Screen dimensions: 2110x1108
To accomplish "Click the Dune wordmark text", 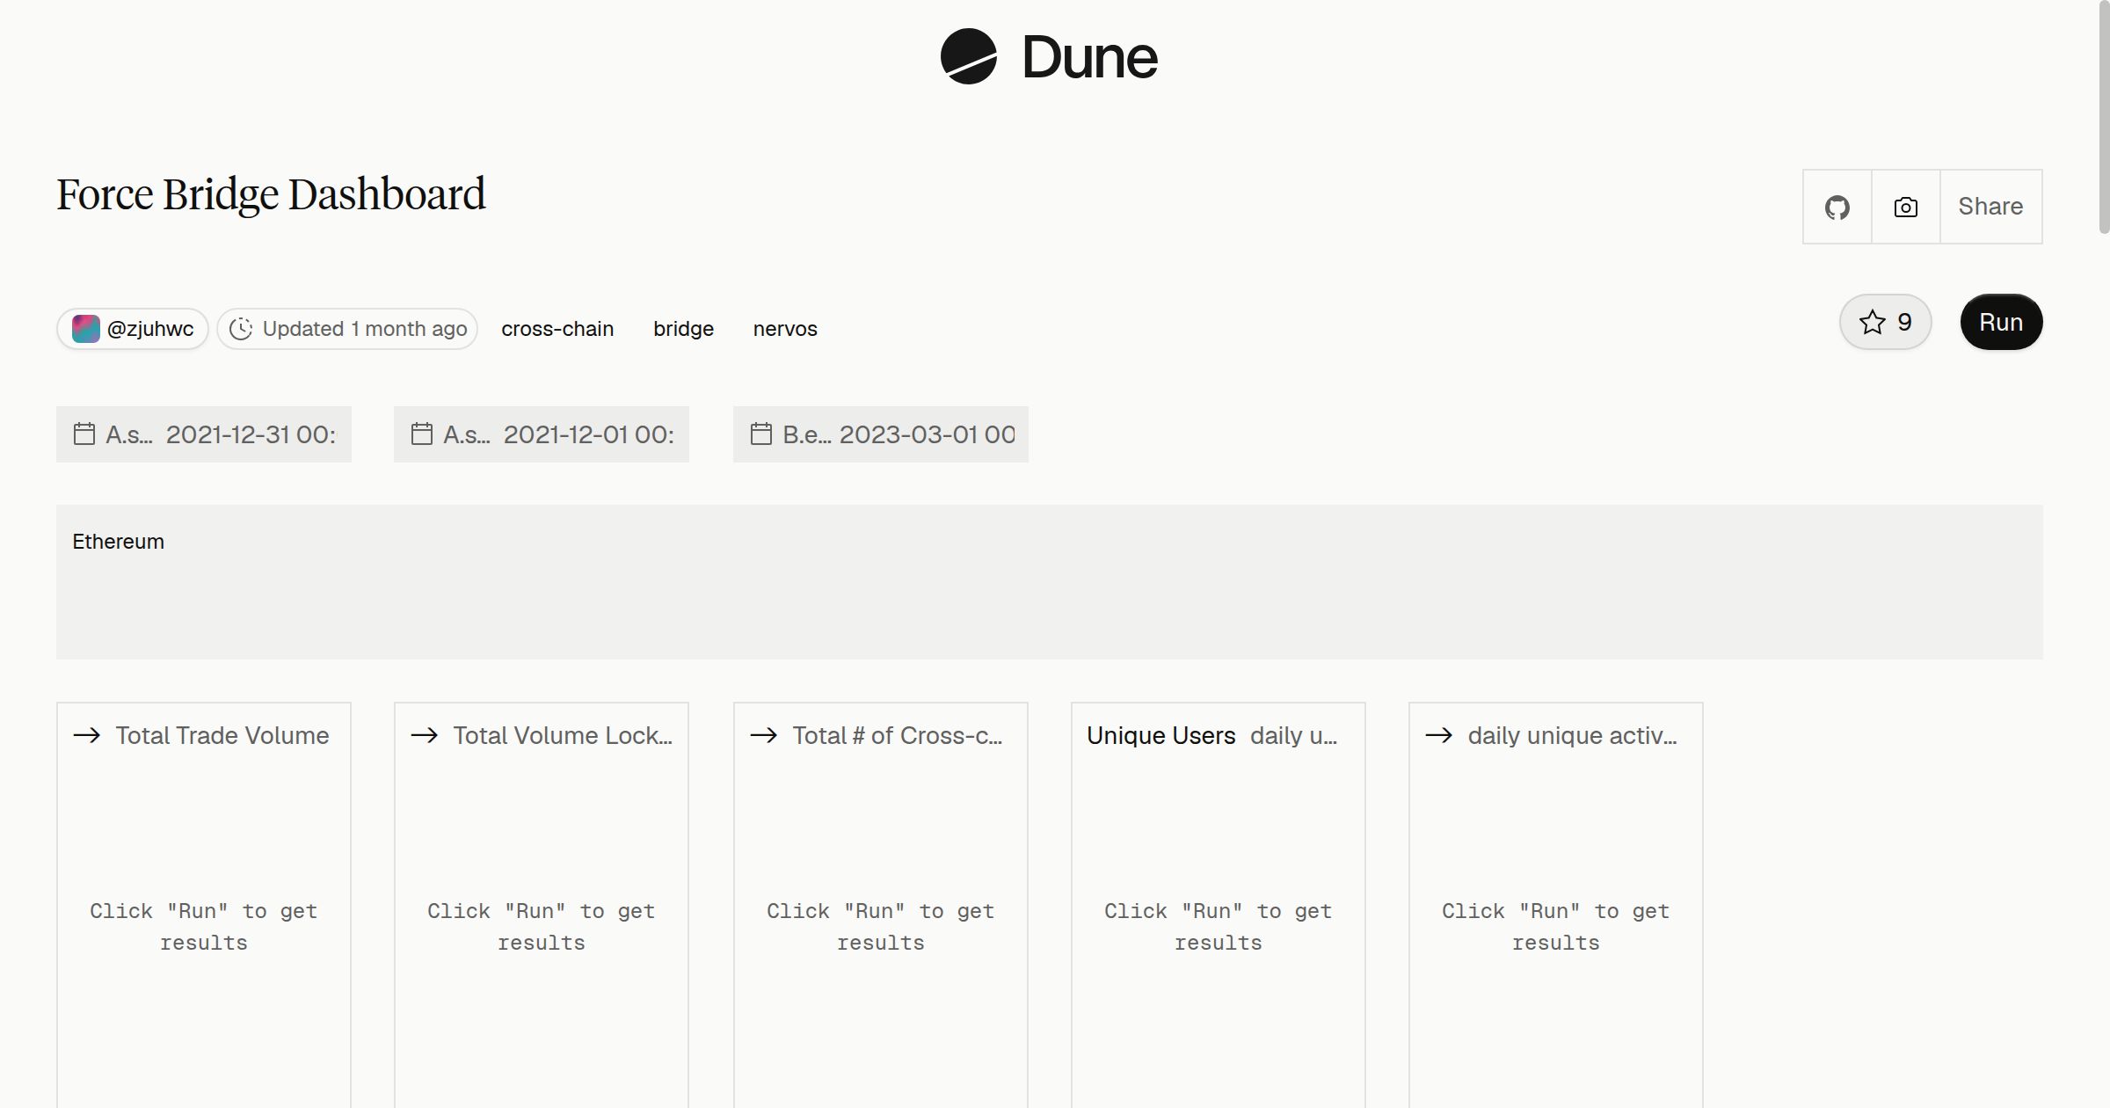I will point(1089,58).
